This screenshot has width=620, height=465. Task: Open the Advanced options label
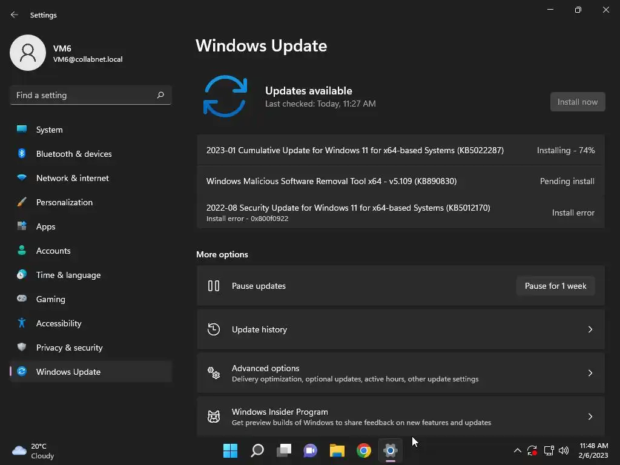coord(265,368)
